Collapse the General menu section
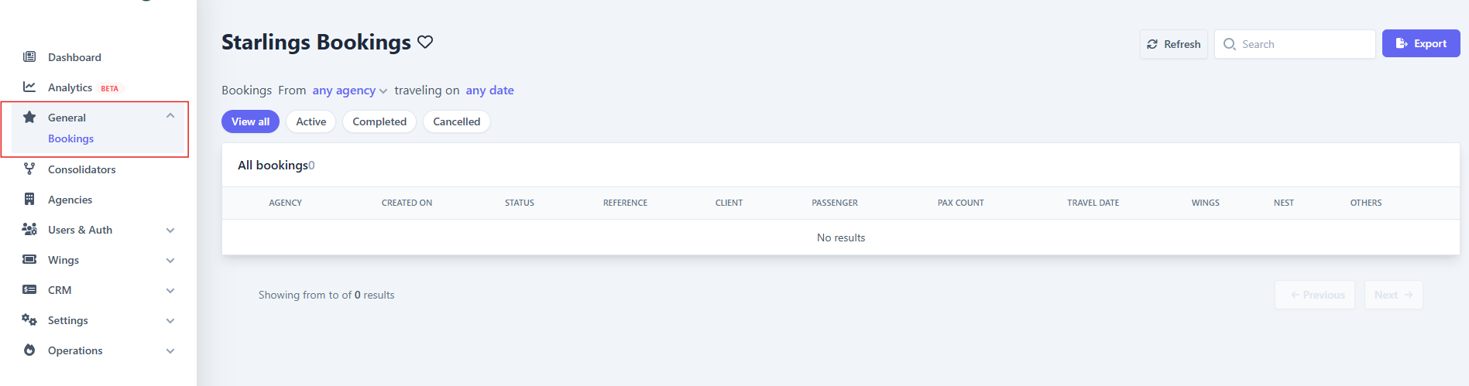Viewport: 1469px width, 386px height. [x=170, y=117]
